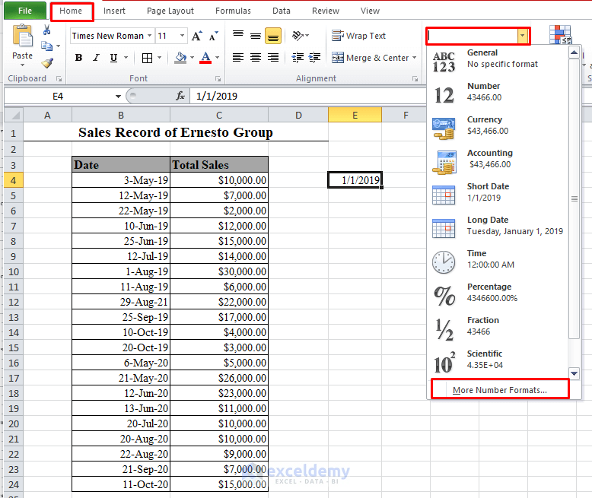Expand Paste options arrow

click(x=22, y=65)
